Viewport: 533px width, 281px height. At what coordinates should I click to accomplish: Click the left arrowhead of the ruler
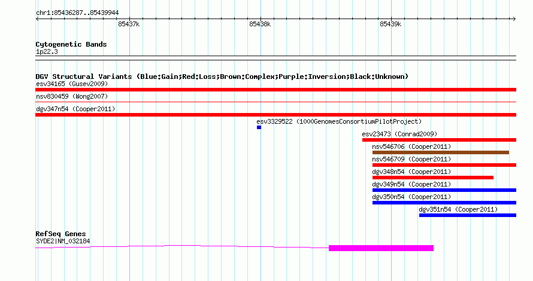pyautogui.click(x=37, y=19)
